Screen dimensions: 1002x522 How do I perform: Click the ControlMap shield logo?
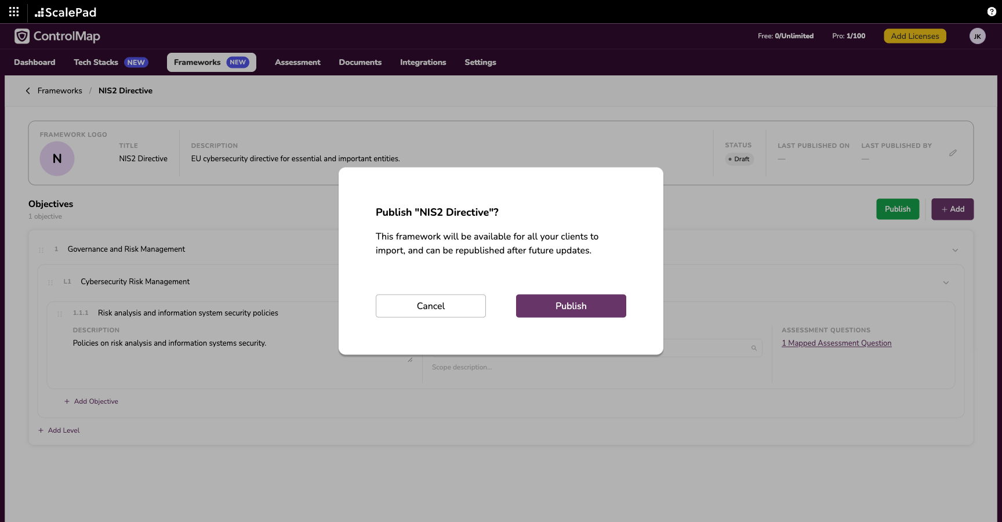point(22,36)
